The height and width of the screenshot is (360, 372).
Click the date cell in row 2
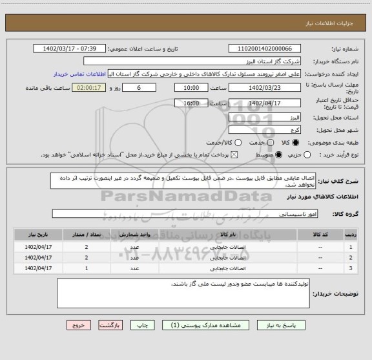(x=38, y=258)
